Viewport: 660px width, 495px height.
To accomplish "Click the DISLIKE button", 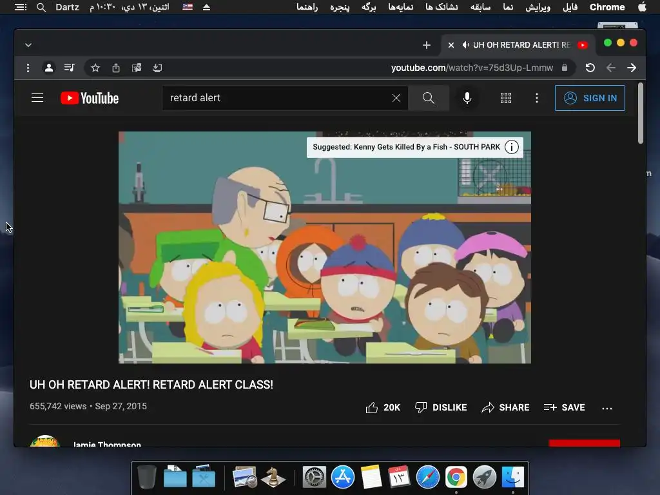I will [441, 407].
